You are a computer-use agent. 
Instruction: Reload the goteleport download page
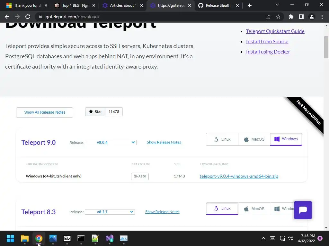click(28, 17)
